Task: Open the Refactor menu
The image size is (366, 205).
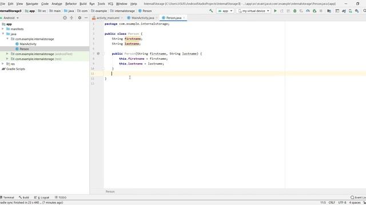Action: tap(71, 4)
